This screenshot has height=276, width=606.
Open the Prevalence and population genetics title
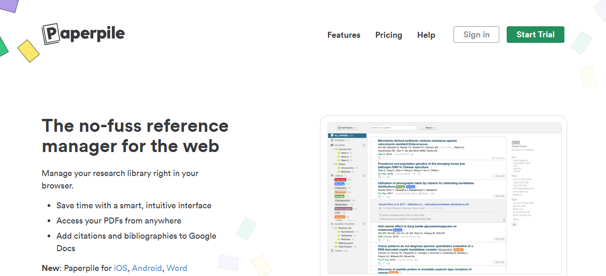(421, 165)
